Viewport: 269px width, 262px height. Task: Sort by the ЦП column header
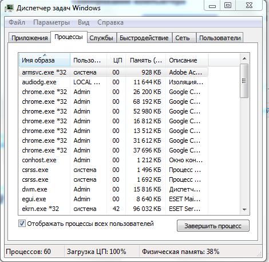pyautogui.click(x=116, y=60)
